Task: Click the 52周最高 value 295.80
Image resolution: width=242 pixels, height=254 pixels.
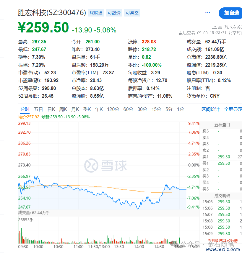Action: (49, 89)
